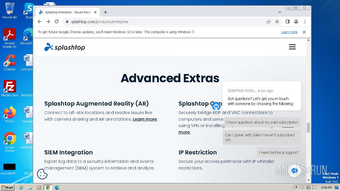Click the taskbar clock showing 8:58 PM
Viewport: 340px width, 191px height.
[326, 188]
